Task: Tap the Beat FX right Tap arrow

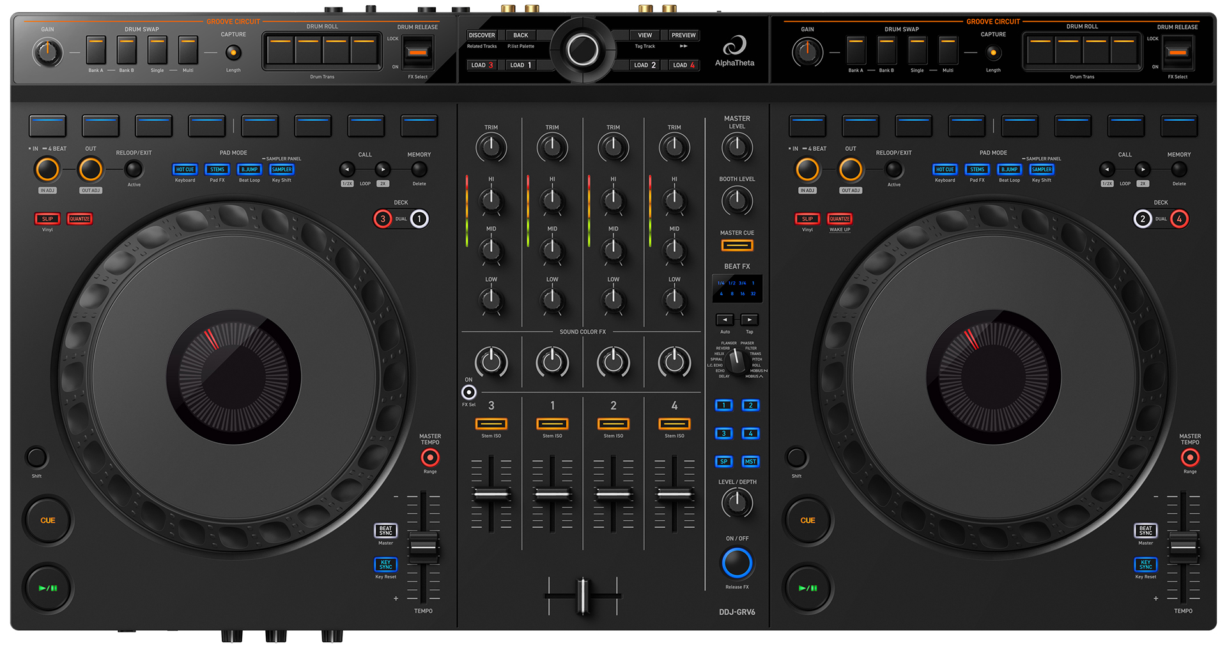Action: 749,320
